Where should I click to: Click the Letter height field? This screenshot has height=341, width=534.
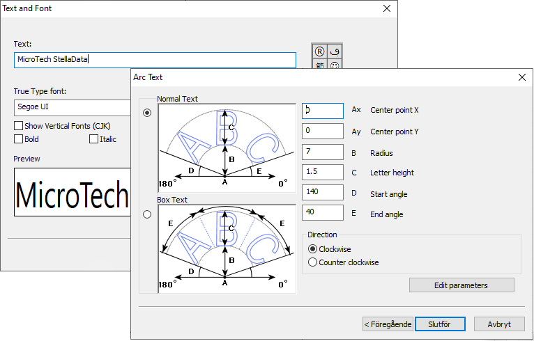[x=323, y=172]
